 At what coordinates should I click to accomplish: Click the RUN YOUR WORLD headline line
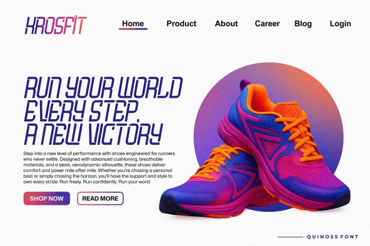point(103,87)
